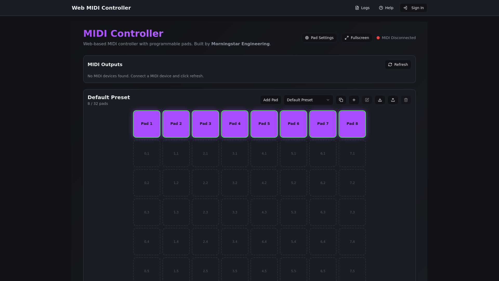The width and height of the screenshot is (499, 281).
Task: Select the empty grid slot 7,3
Action: pyautogui.click(x=352, y=212)
